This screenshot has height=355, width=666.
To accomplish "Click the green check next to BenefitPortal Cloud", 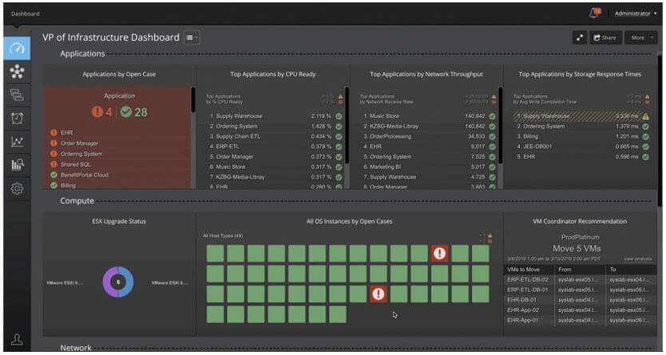I will click(54, 175).
